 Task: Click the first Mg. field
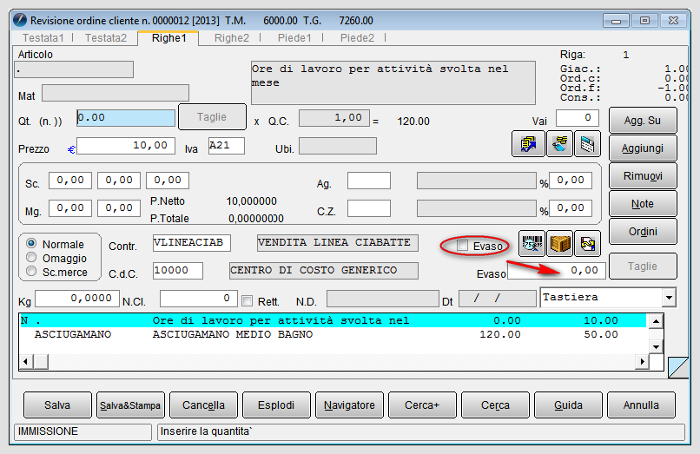pos(70,208)
